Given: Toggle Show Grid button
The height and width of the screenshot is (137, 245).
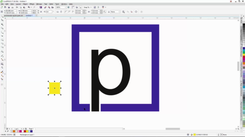Looking at the screenshot, I should point(77,7).
